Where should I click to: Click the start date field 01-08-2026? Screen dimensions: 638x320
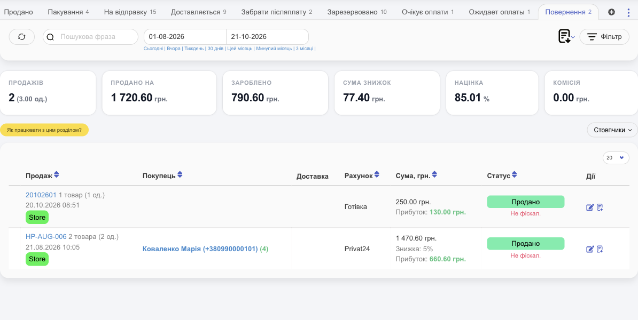(x=185, y=37)
